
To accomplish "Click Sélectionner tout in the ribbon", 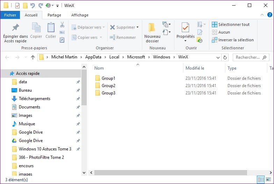I will [x=231, y=24].
